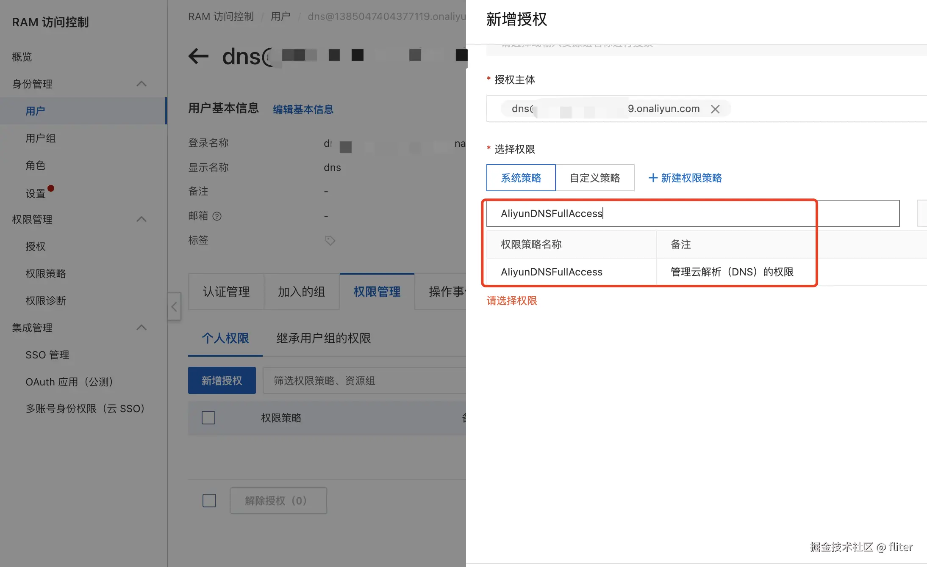Click the plus icon to create a permission policy

[x=653, y=178]
